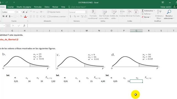
Task: Select cell with value 2,92
Action: click(50, 81)
